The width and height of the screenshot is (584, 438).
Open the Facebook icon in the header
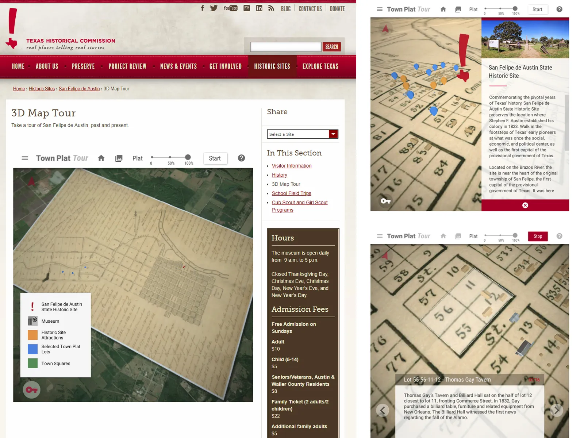203,8
